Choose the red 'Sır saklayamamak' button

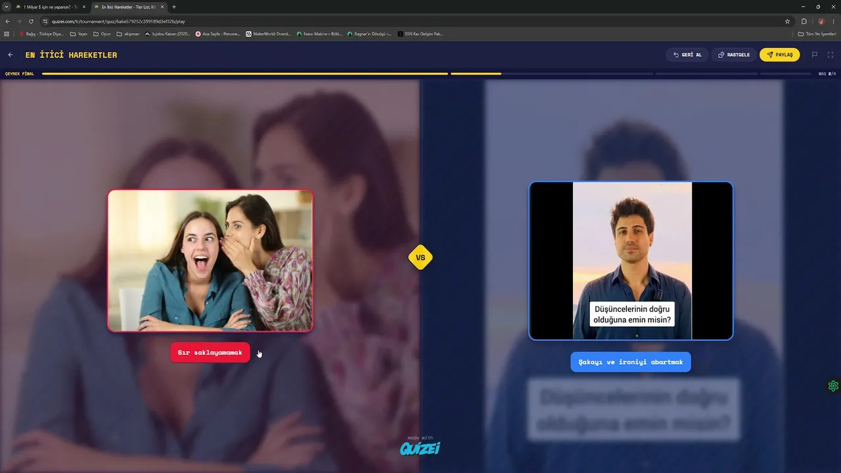[210, 353]
